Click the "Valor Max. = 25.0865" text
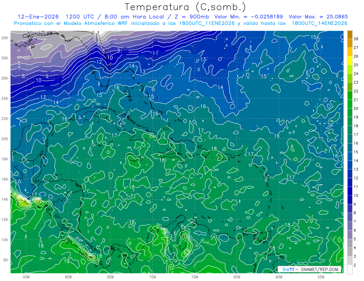 click(x=318, y=17)
